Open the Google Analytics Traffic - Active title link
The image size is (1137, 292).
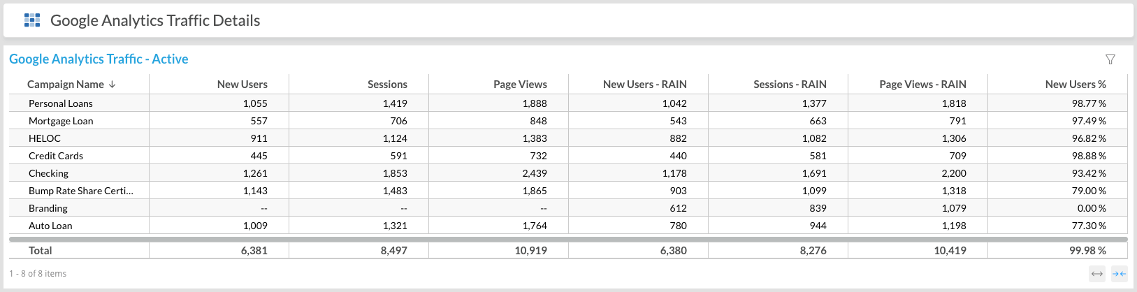[x=99, y=59]
